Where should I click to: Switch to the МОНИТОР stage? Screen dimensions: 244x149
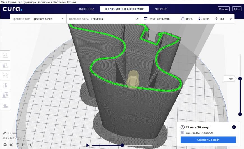161,9
